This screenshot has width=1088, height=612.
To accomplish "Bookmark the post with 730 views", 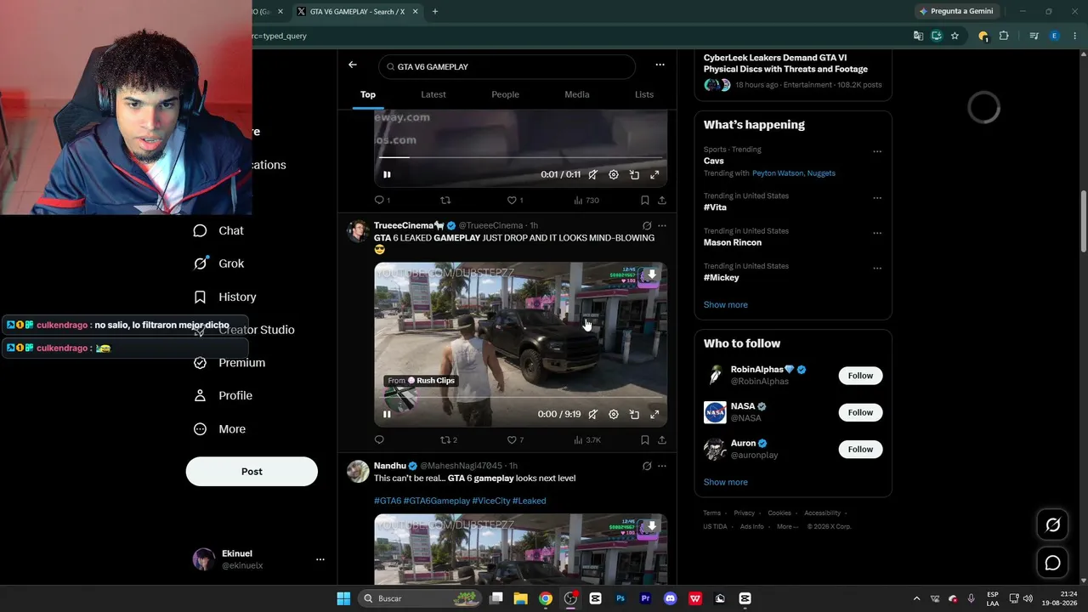I will (x=645, y=201).
